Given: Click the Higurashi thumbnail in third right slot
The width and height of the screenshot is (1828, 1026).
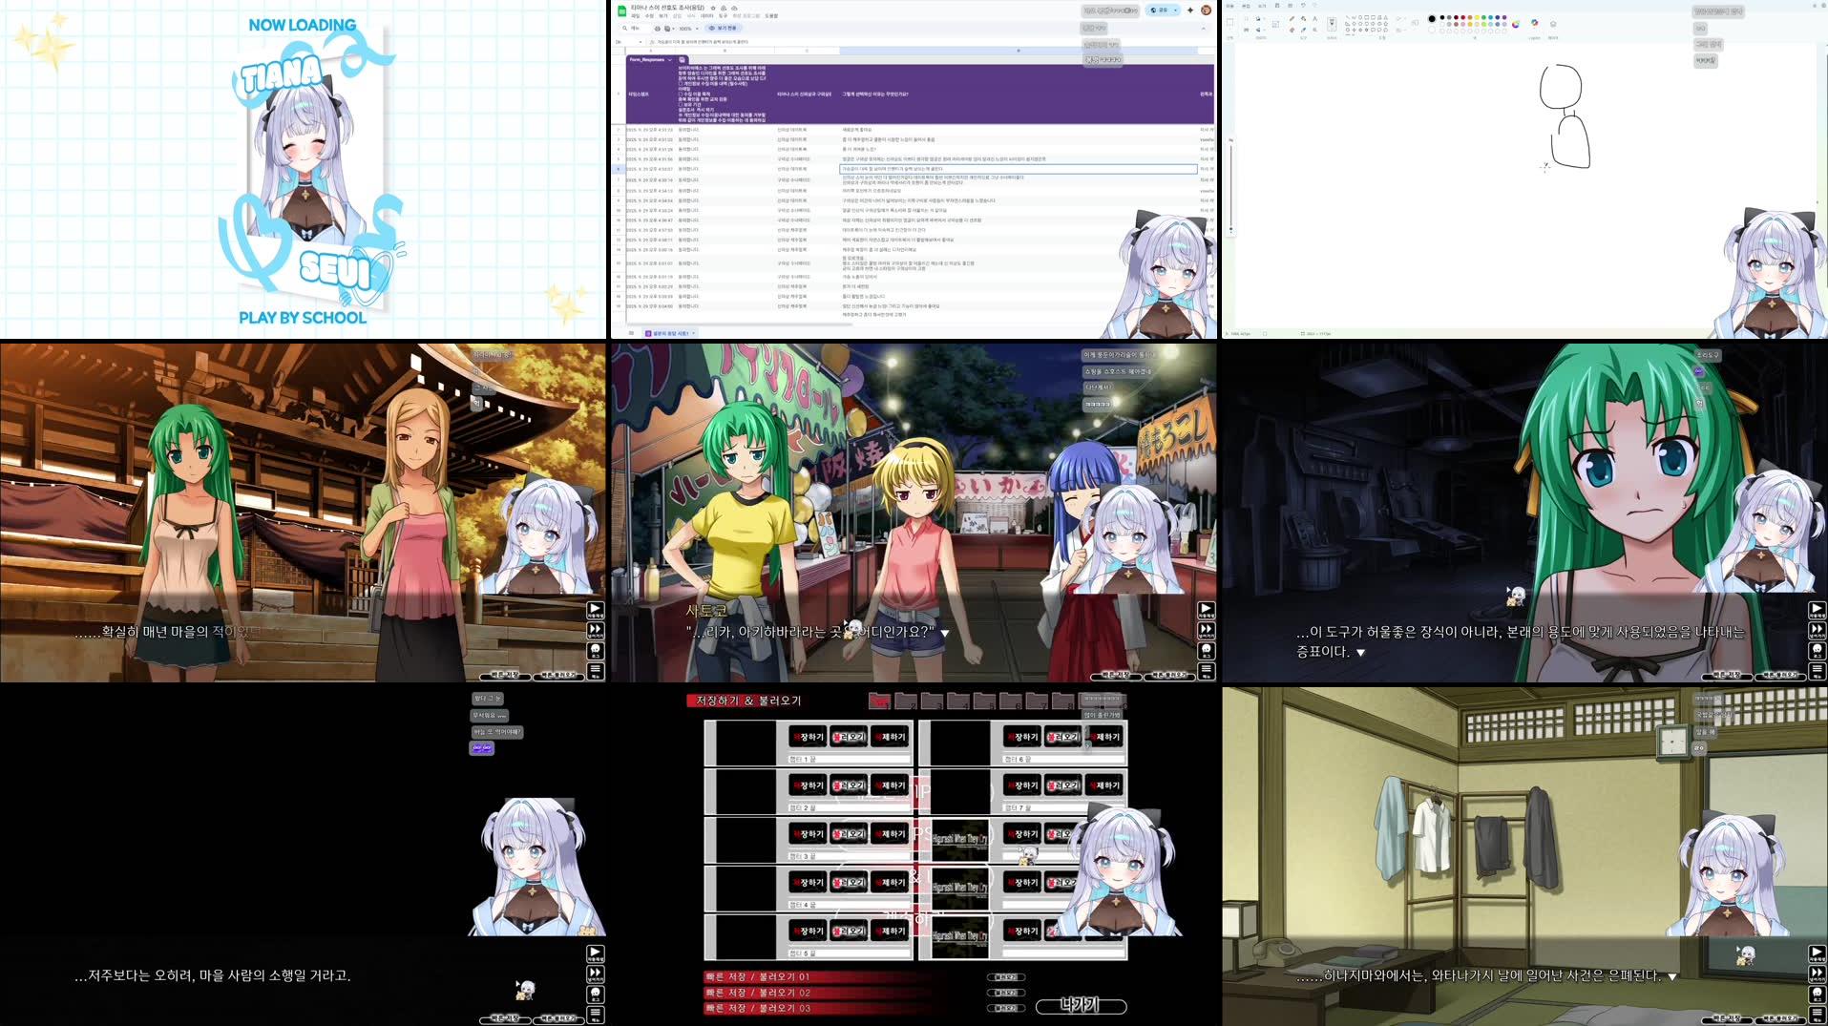Looking at the screenshot, I should coord(960,840).
